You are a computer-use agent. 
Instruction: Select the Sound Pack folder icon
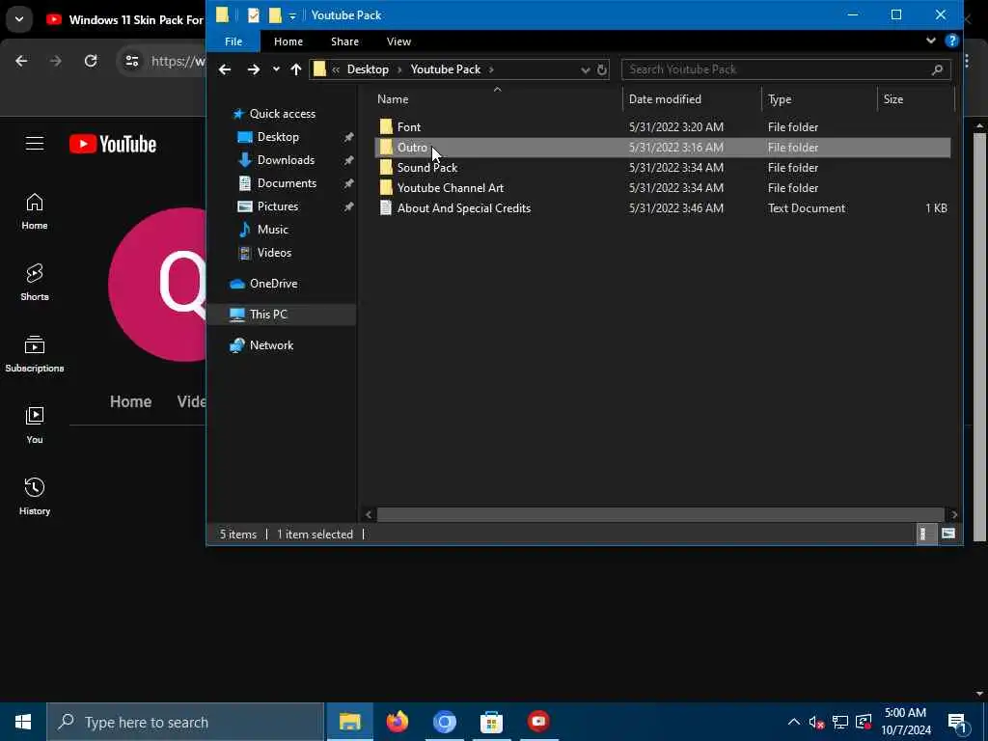click(386, 168)
